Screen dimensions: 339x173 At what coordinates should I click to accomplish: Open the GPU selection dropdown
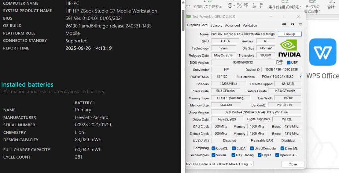219,164
